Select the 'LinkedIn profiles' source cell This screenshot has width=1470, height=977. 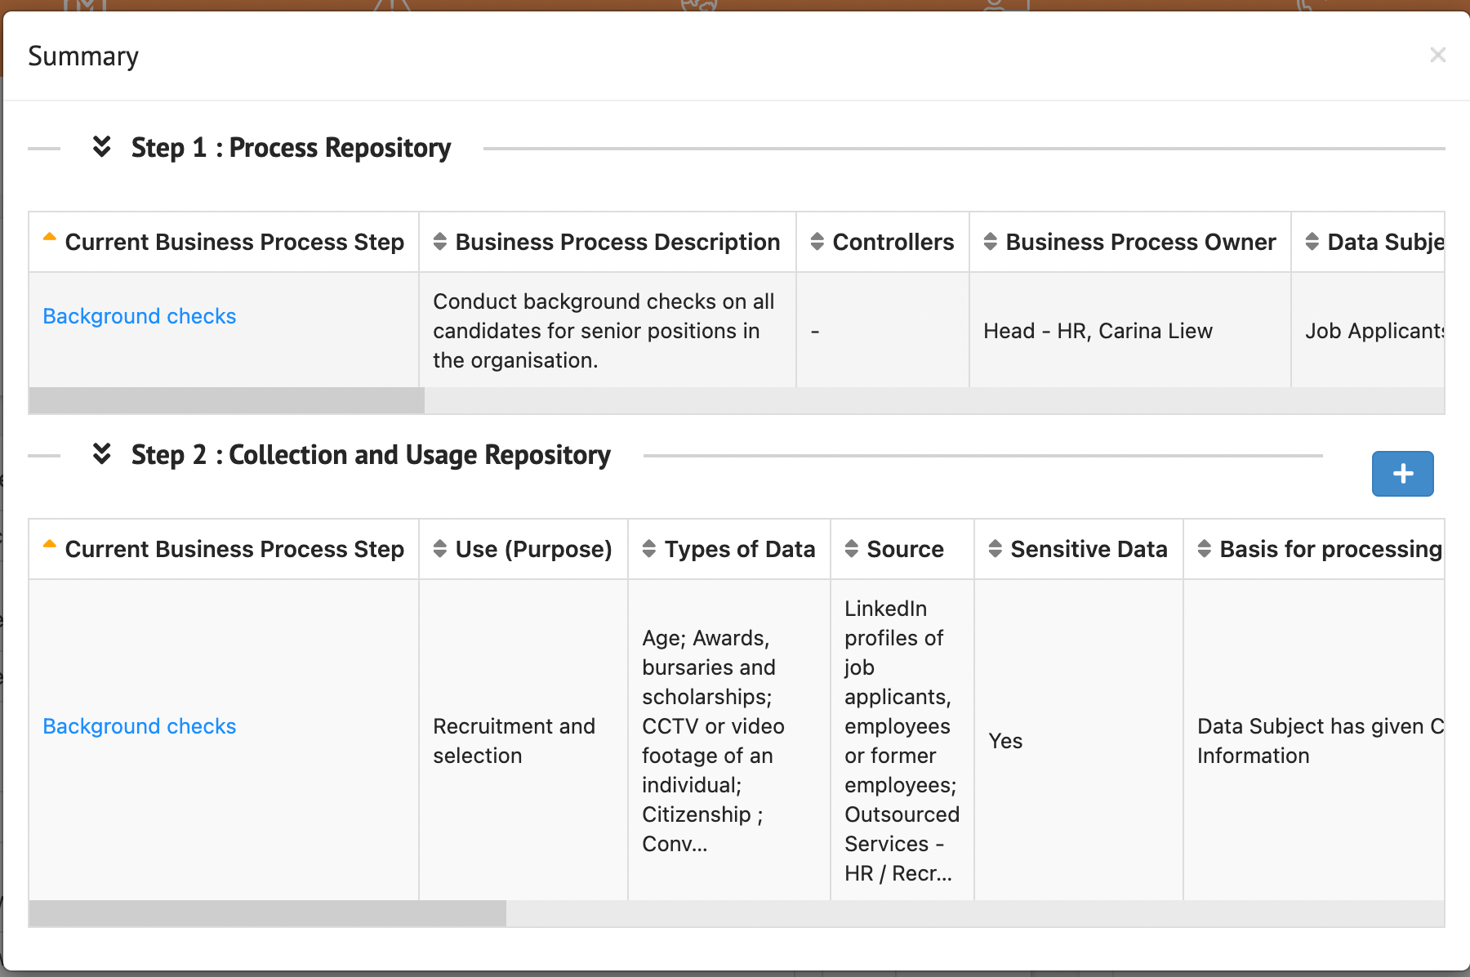tap(902, 741)
